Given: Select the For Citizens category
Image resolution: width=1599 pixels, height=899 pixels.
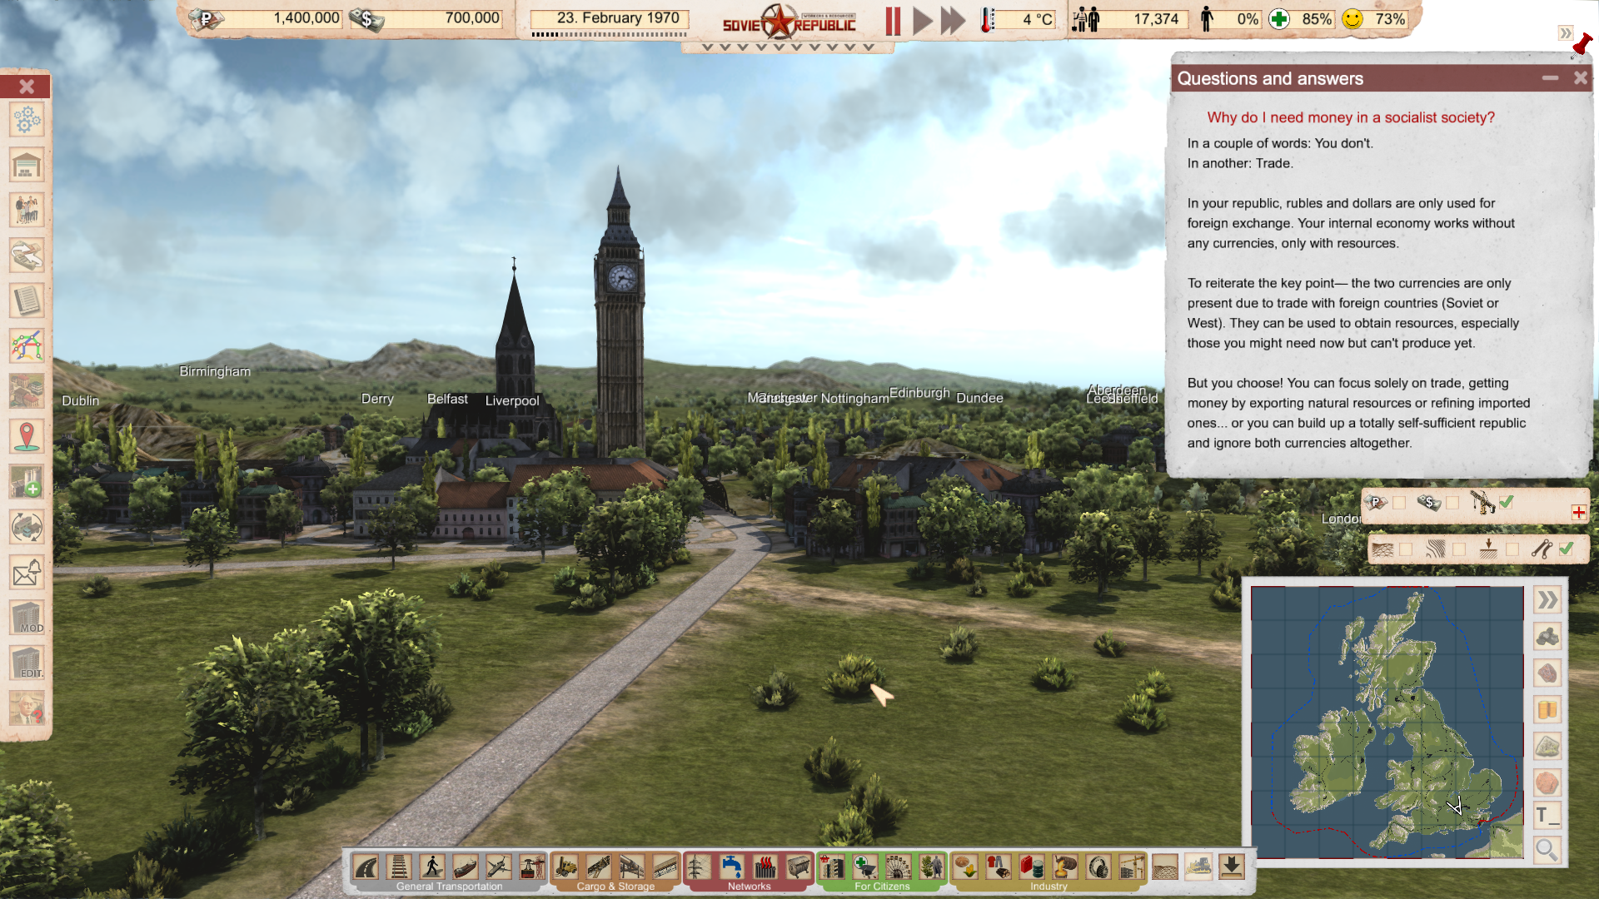Looking at the screenshot, I should (x=882, y=887).
